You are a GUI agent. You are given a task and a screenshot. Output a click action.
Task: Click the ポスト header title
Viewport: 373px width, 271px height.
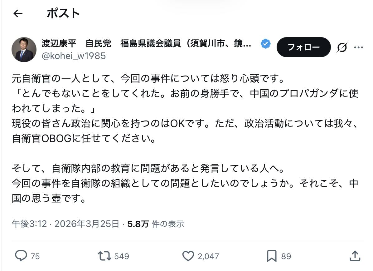63,13
